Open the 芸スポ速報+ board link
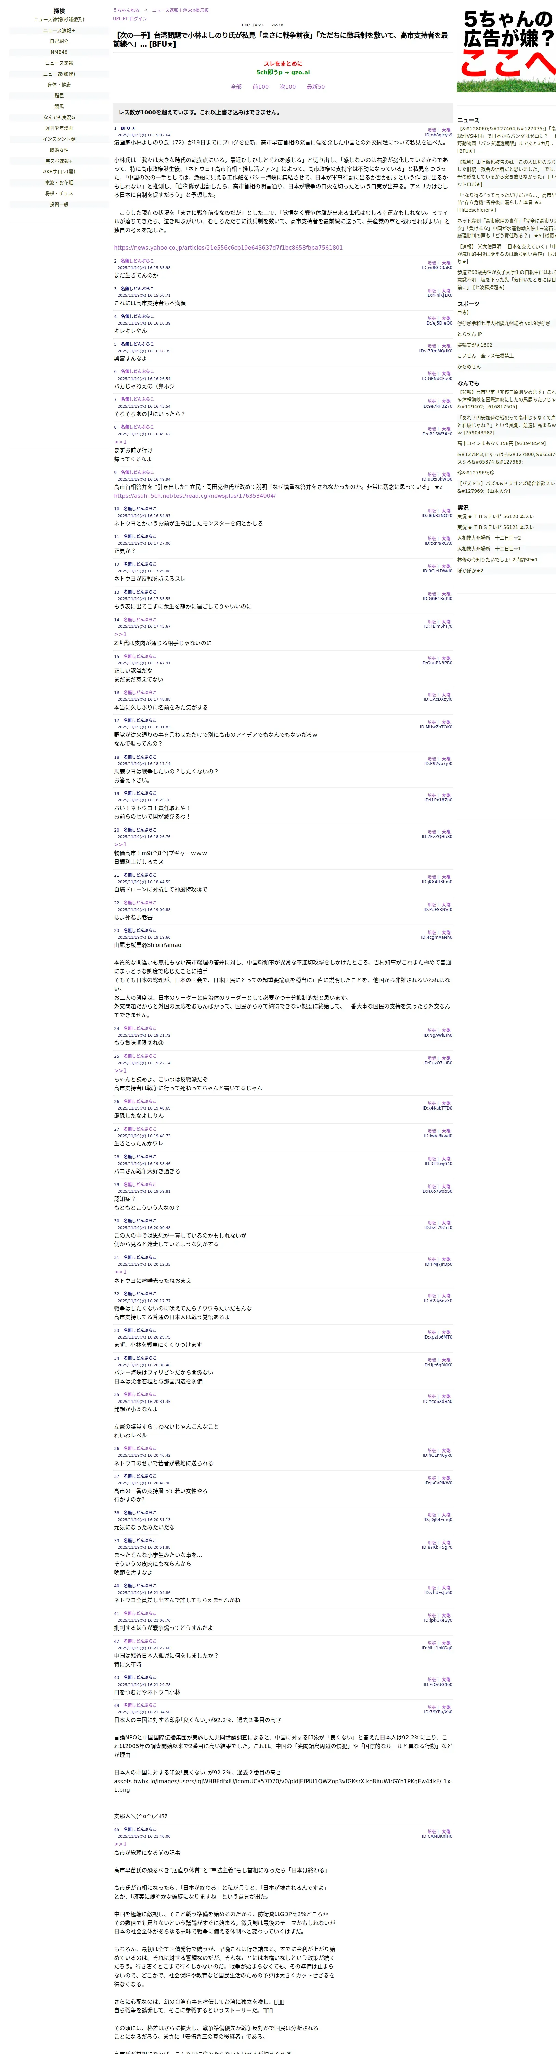The image size is (556, 2054). (59, 161)
